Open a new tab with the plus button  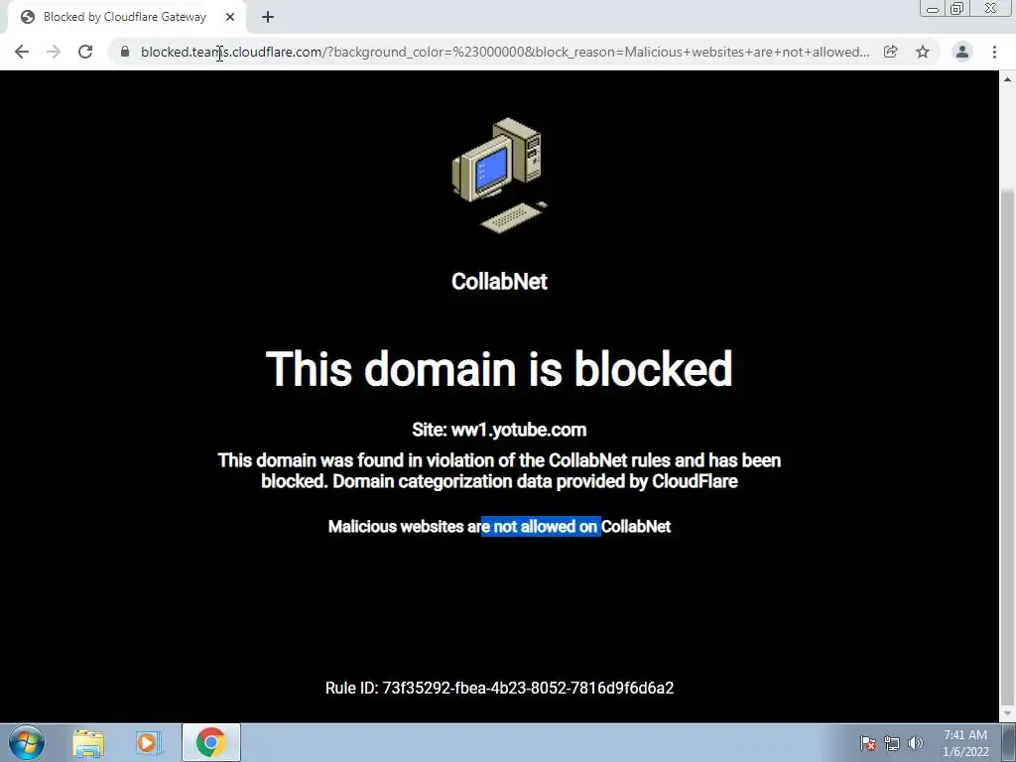(x=268, y=18)
